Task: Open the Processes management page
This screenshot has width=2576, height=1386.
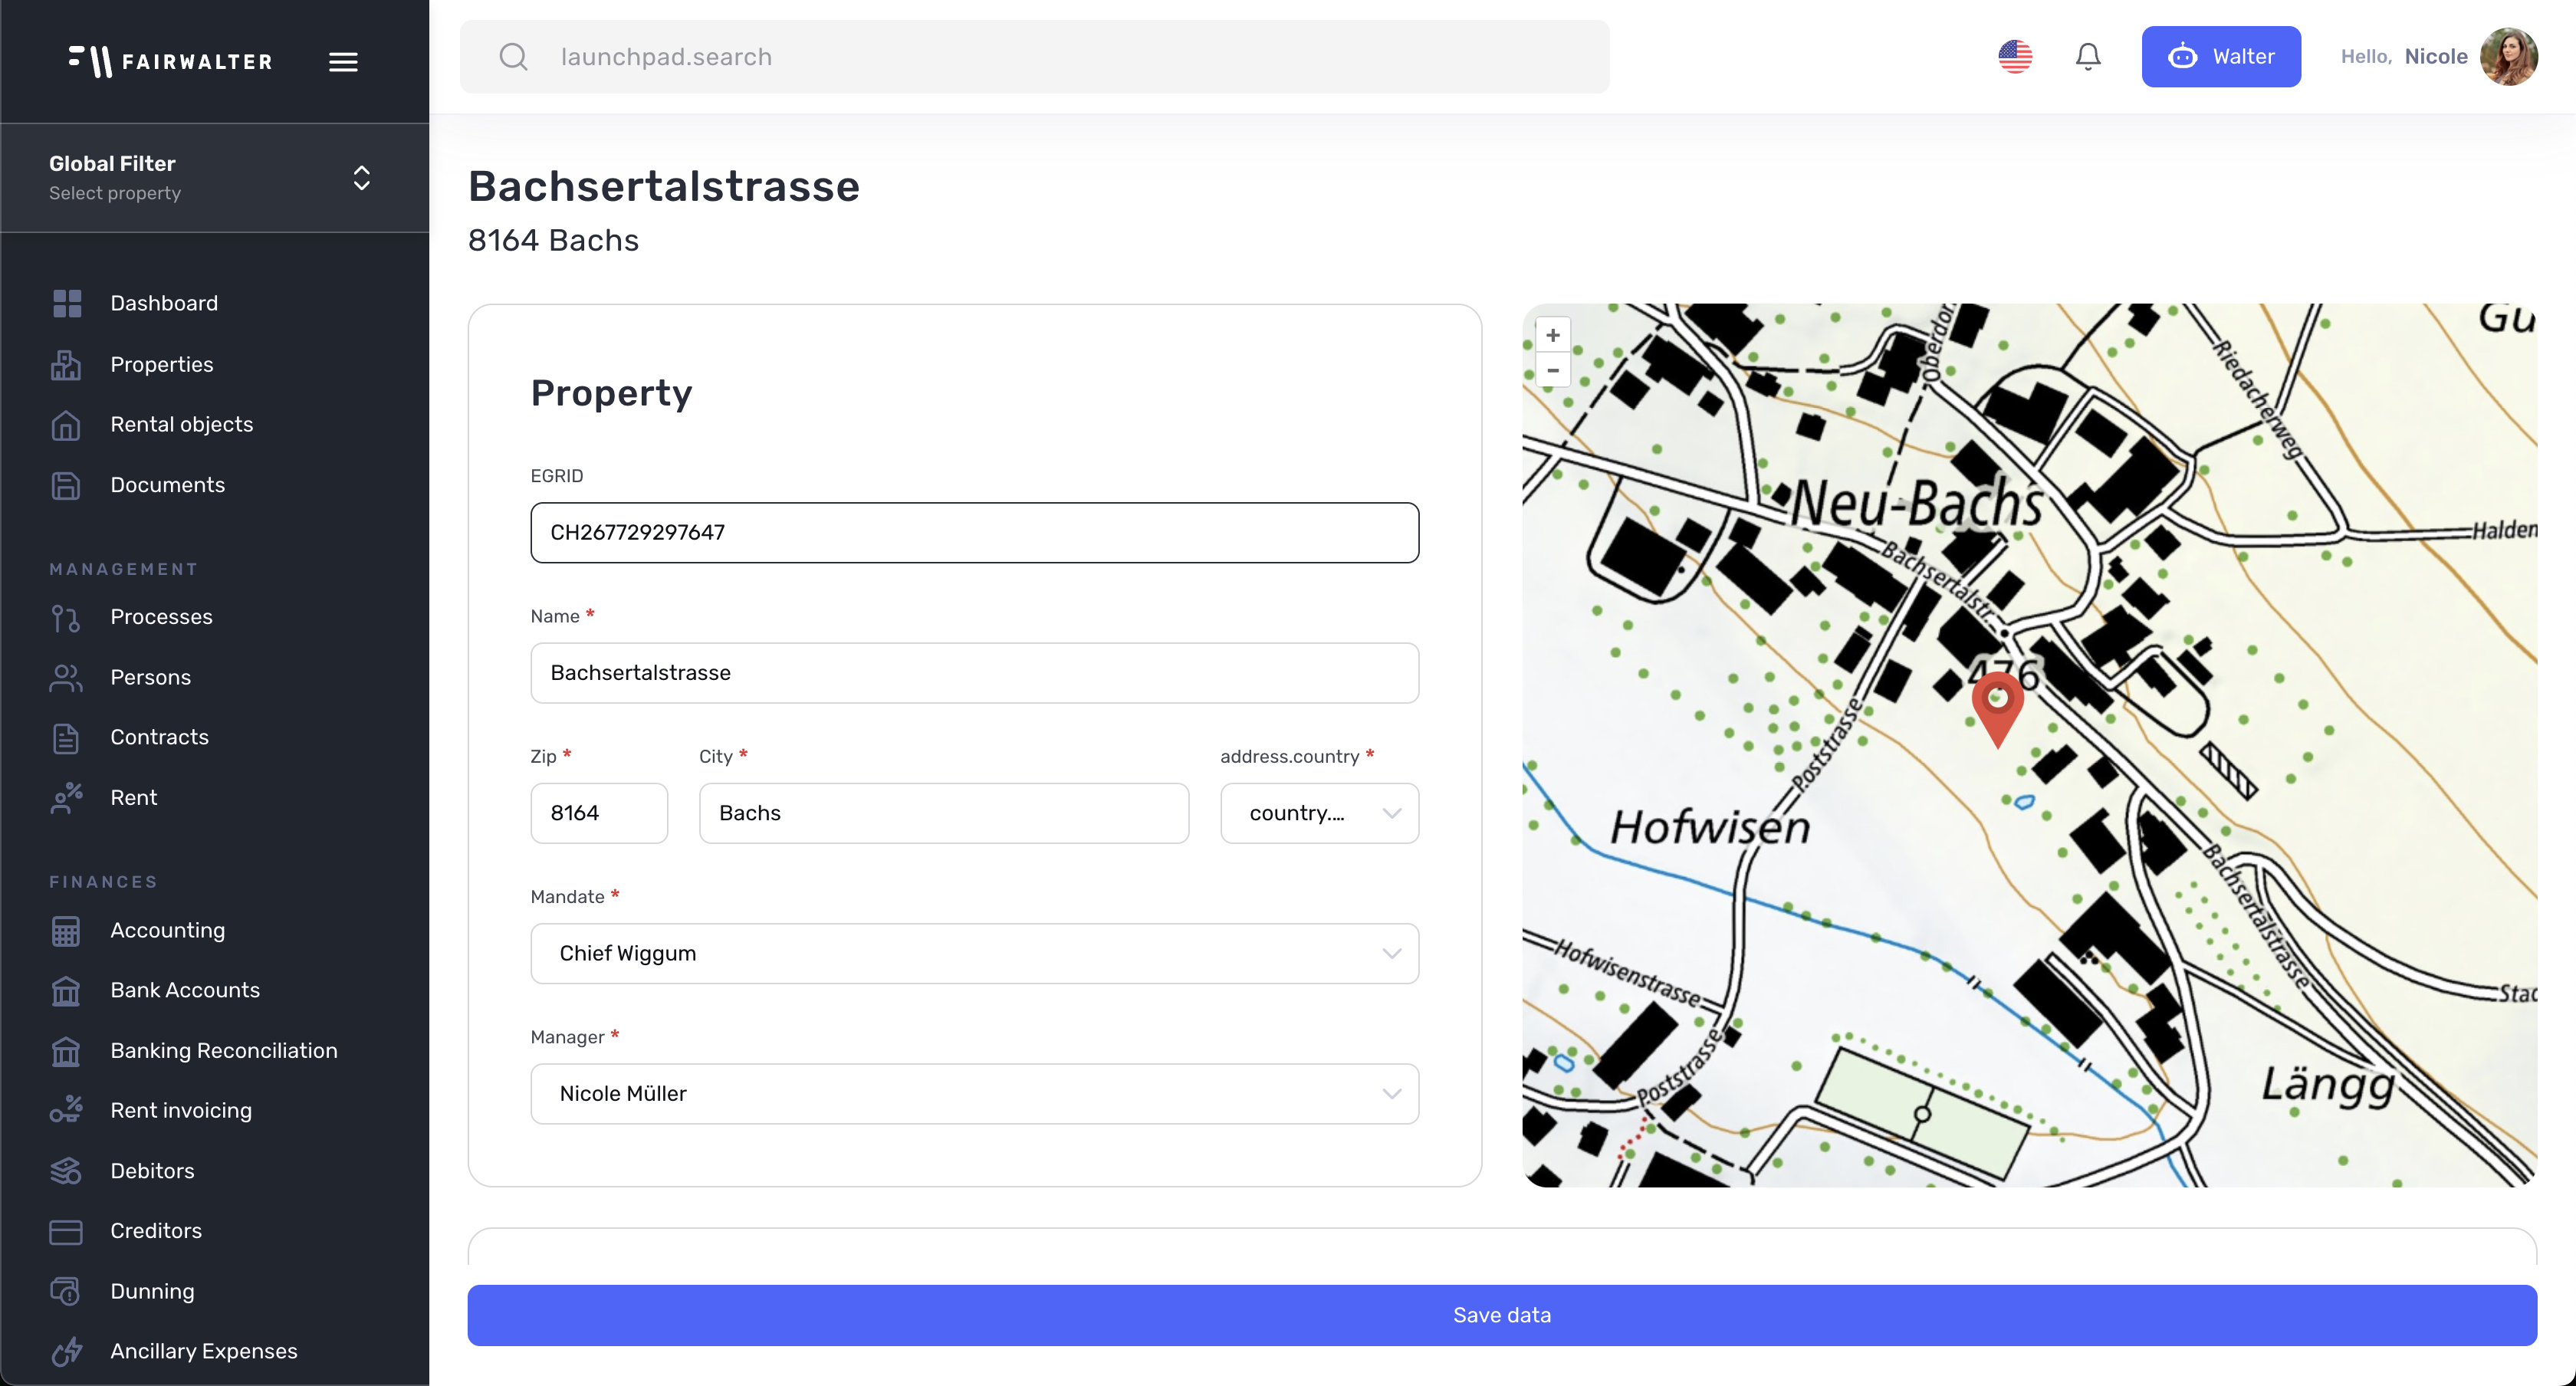Action: click(161, 617)
